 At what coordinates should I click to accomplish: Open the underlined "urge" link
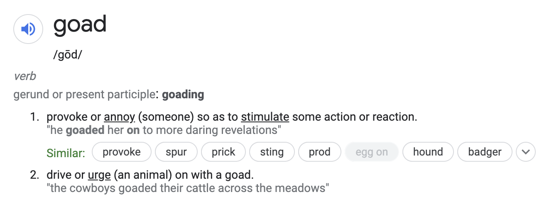pyautogui.click(x=99, y=175)
